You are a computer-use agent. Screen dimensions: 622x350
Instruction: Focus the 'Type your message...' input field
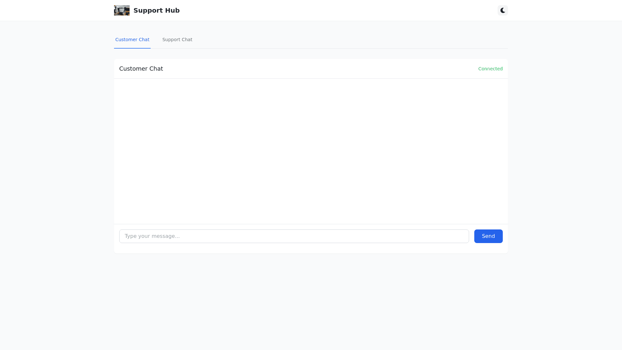(x=294, y=236)
